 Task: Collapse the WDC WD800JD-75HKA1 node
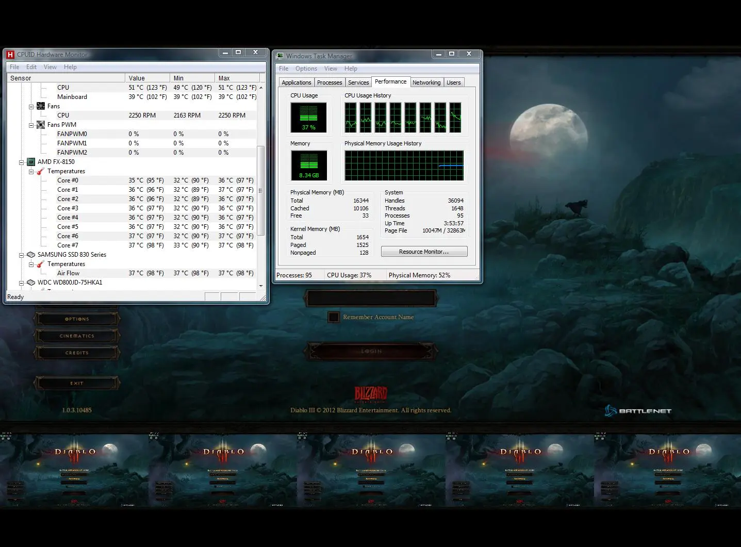point(22,283)
